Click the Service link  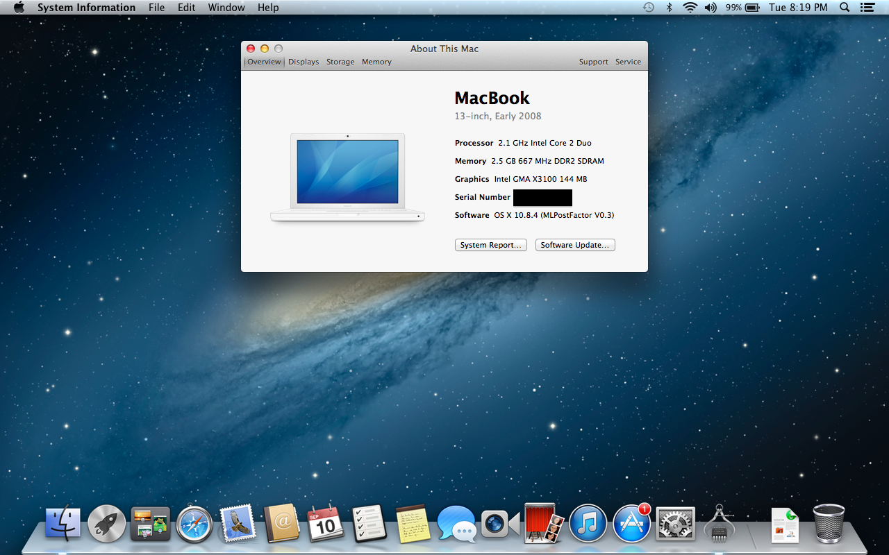click(x=628, y=62)
